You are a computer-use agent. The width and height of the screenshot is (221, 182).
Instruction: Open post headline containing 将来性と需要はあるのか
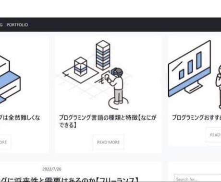tap(69, 180)
